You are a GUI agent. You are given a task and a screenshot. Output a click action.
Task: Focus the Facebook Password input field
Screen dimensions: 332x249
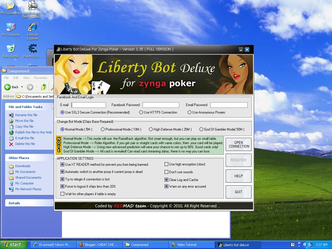coord(161,105)
